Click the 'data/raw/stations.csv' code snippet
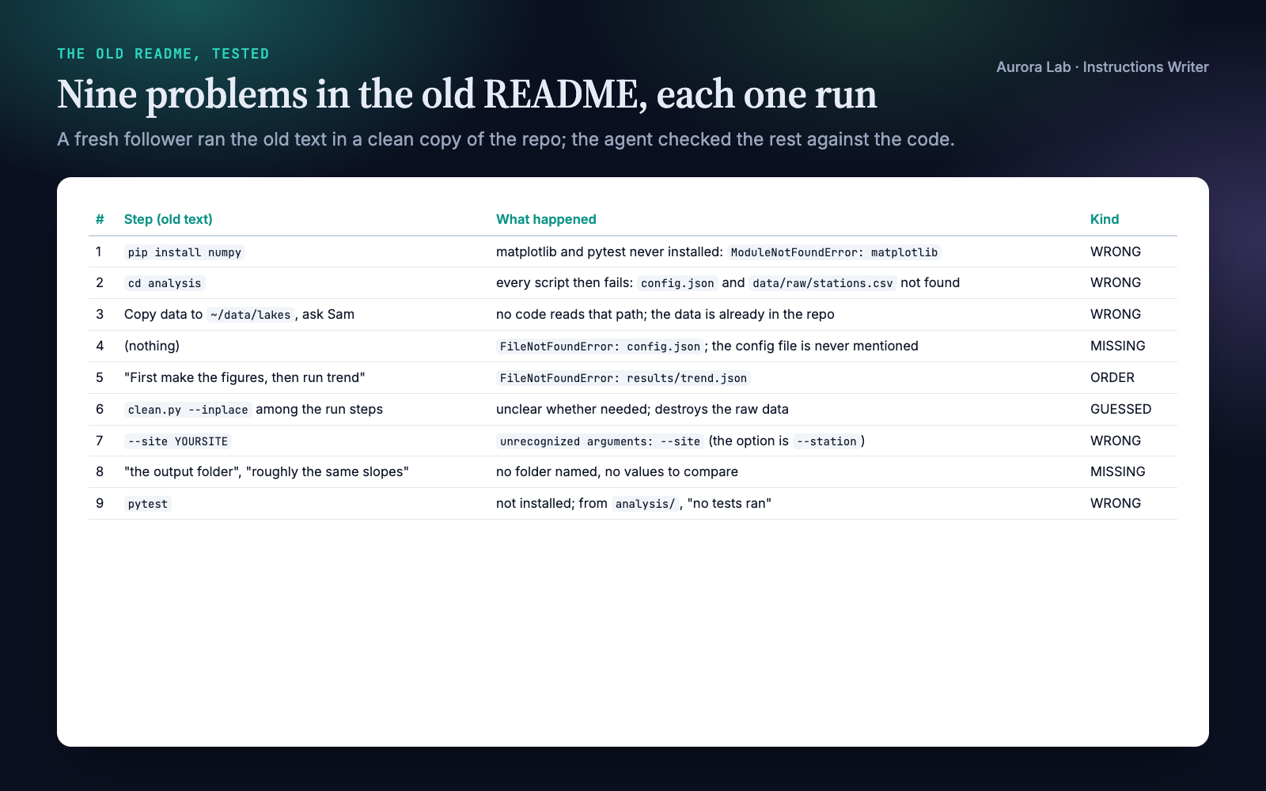The image size is (1266, 791). tap(823, 283)
